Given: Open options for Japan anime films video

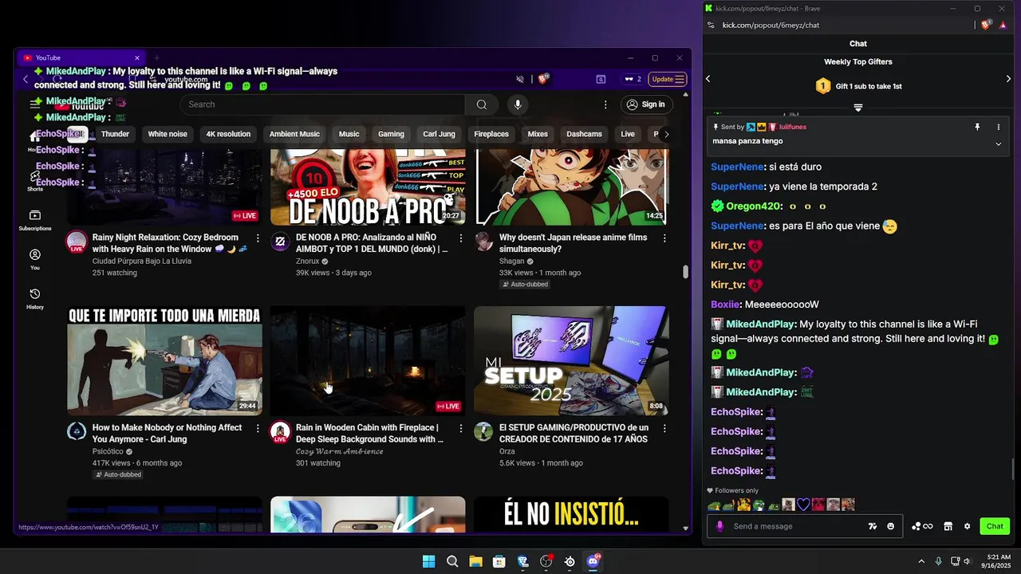Looking at the screenshot, I should [x=664, y=238].
